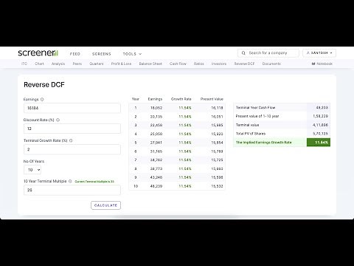The image size is (354, 266).
Task: Click the Present Value column header
Action: click(x=212, y=99)
